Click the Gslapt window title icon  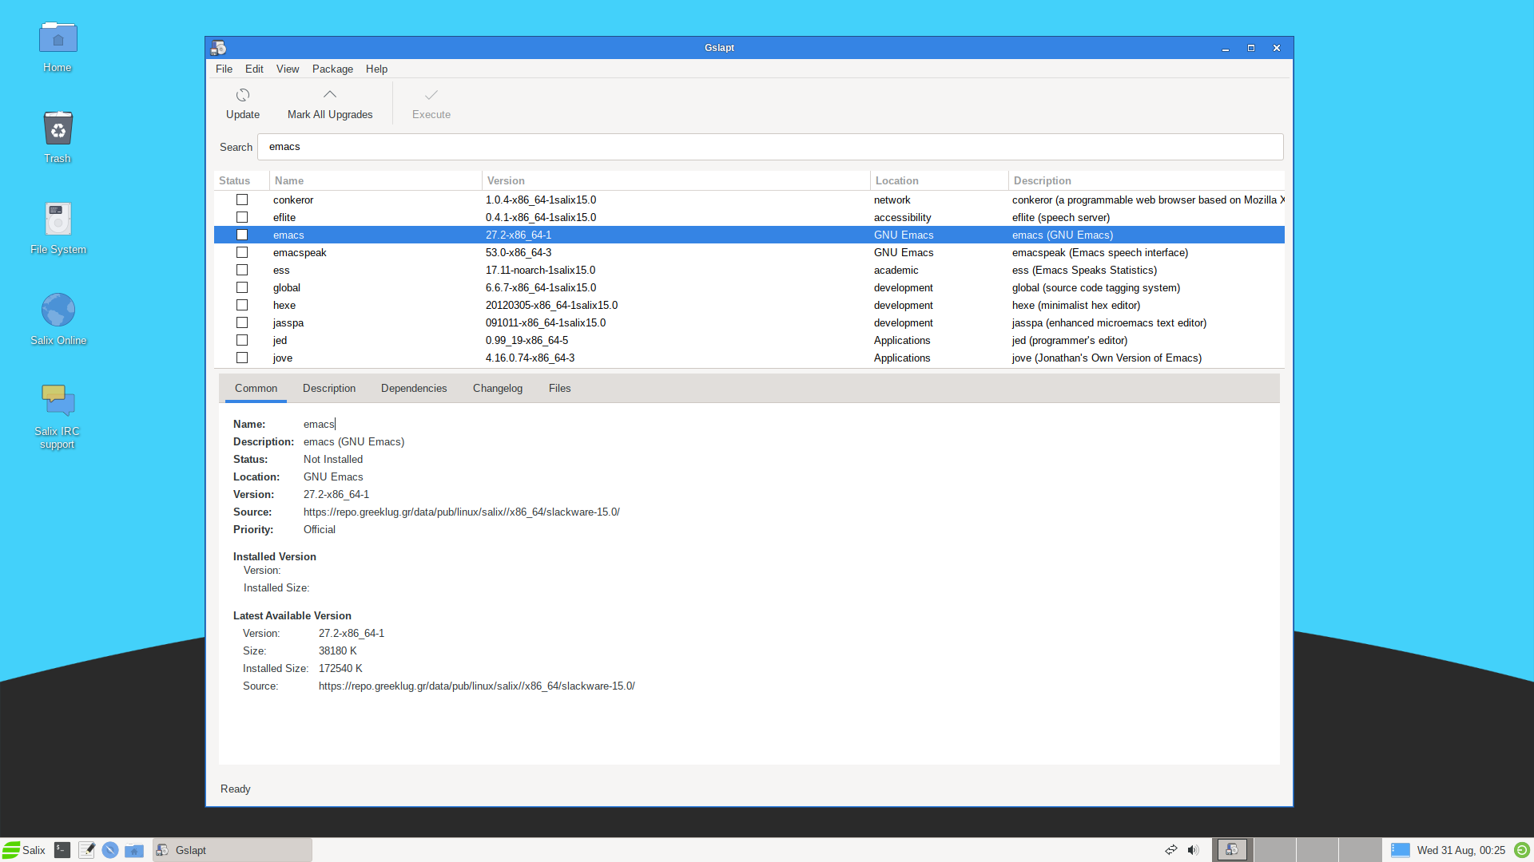[x=219, y=48]
